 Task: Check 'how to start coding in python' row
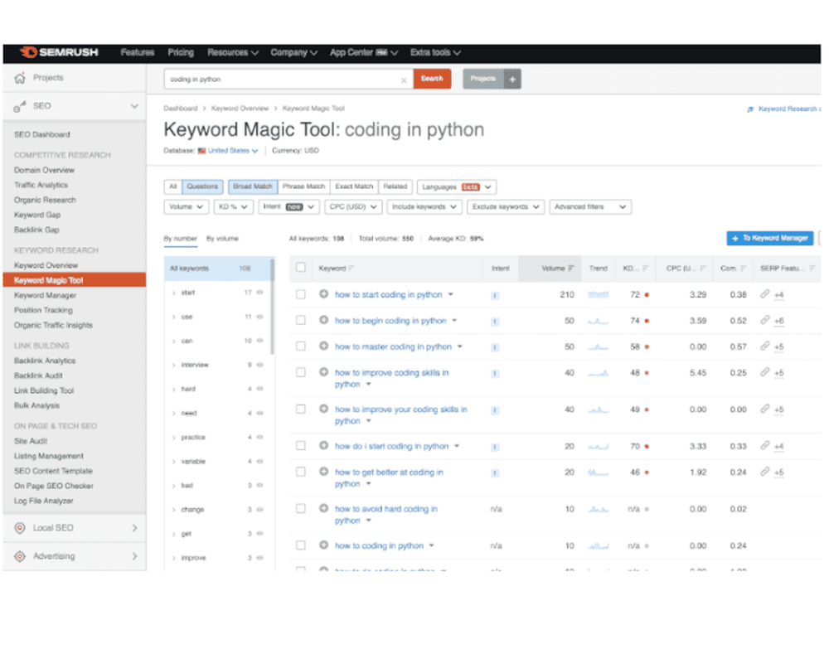(x=301, y=294)
